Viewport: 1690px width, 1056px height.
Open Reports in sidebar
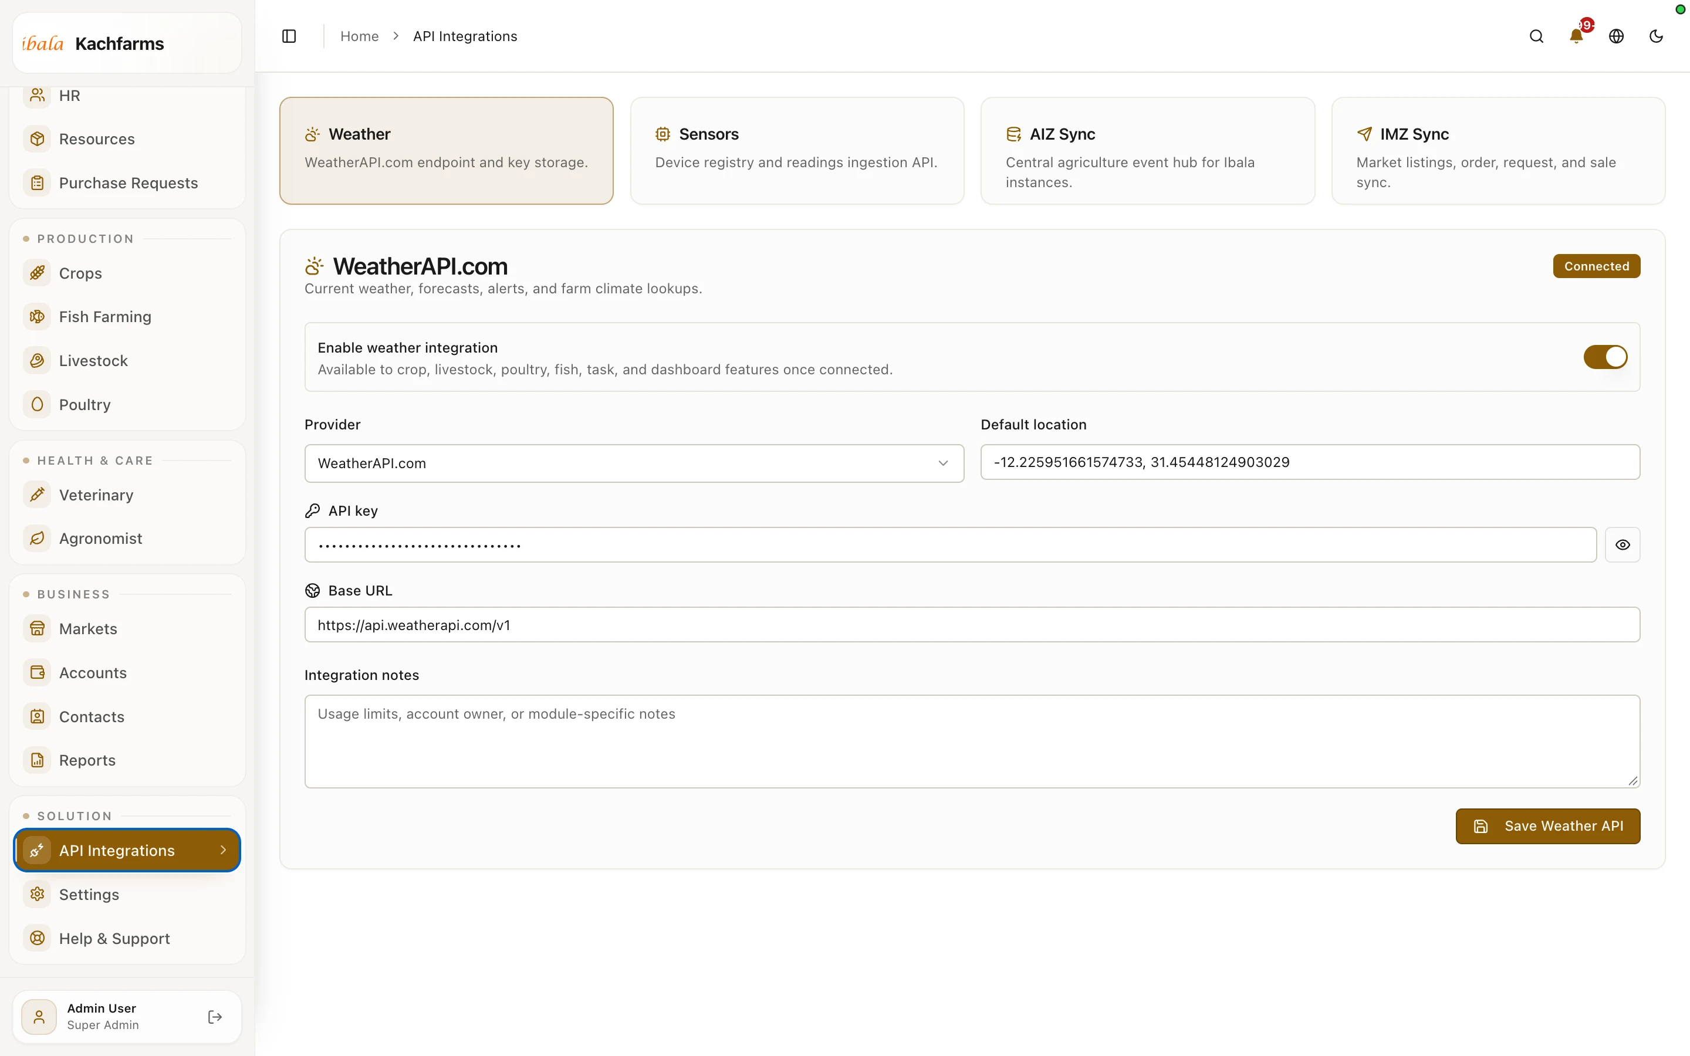[127, 760]
